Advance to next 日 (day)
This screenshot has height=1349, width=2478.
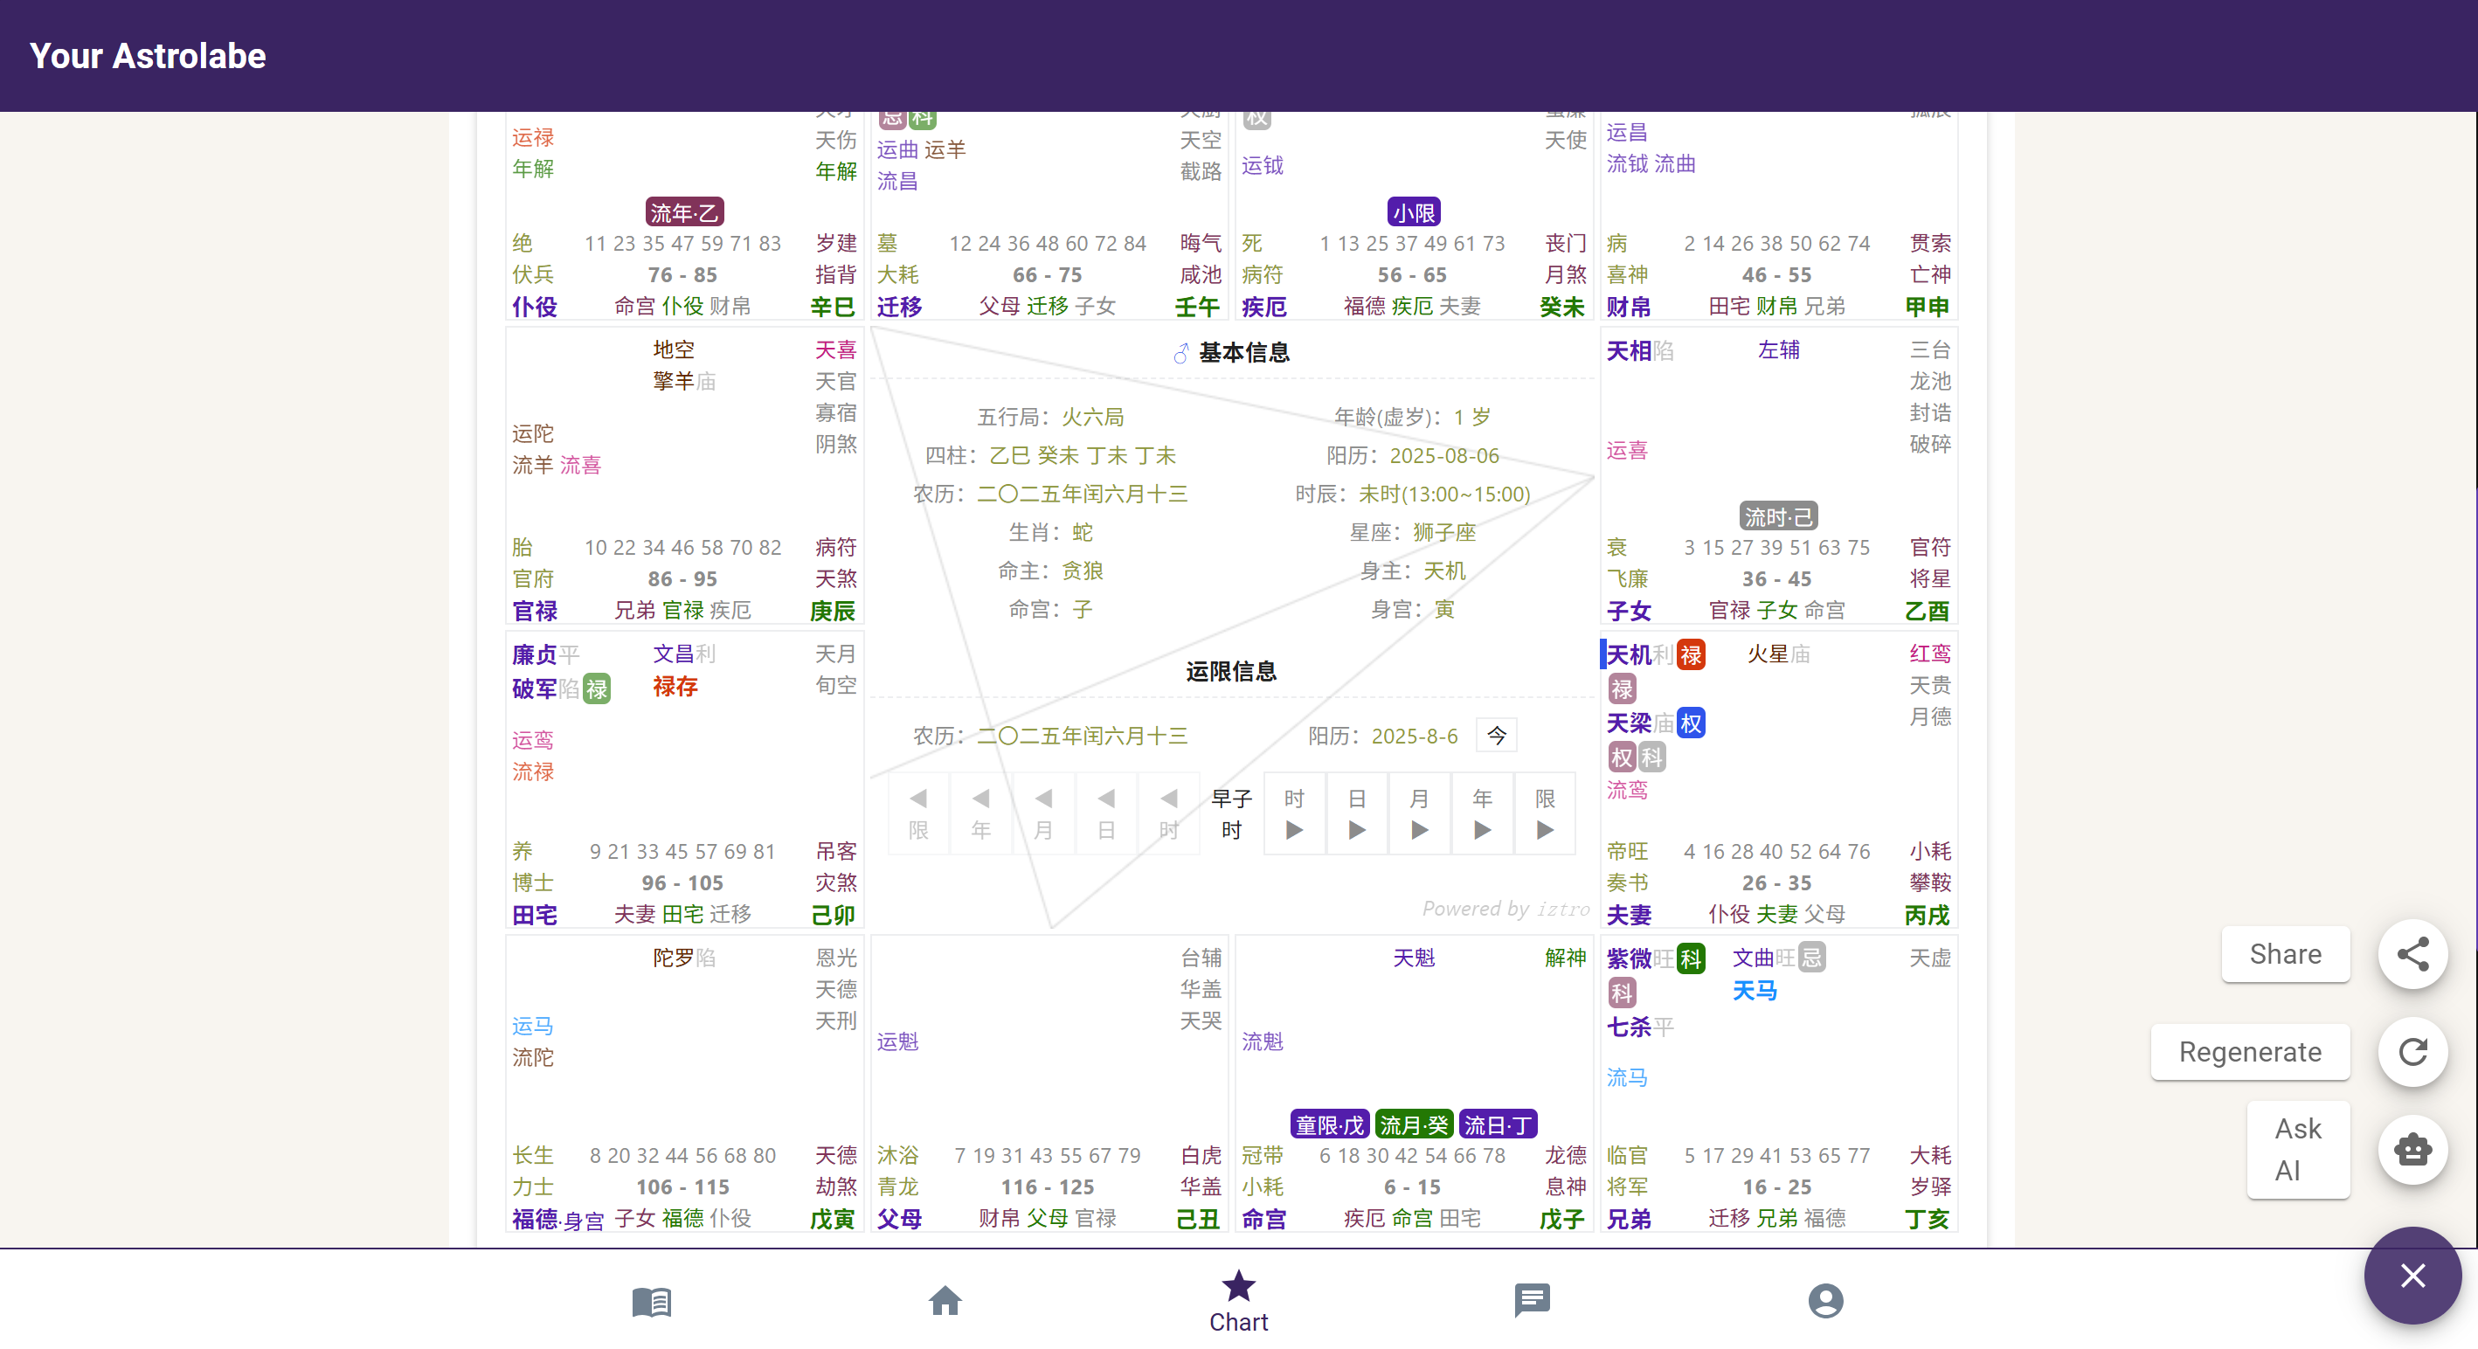tap(1356, 813)
